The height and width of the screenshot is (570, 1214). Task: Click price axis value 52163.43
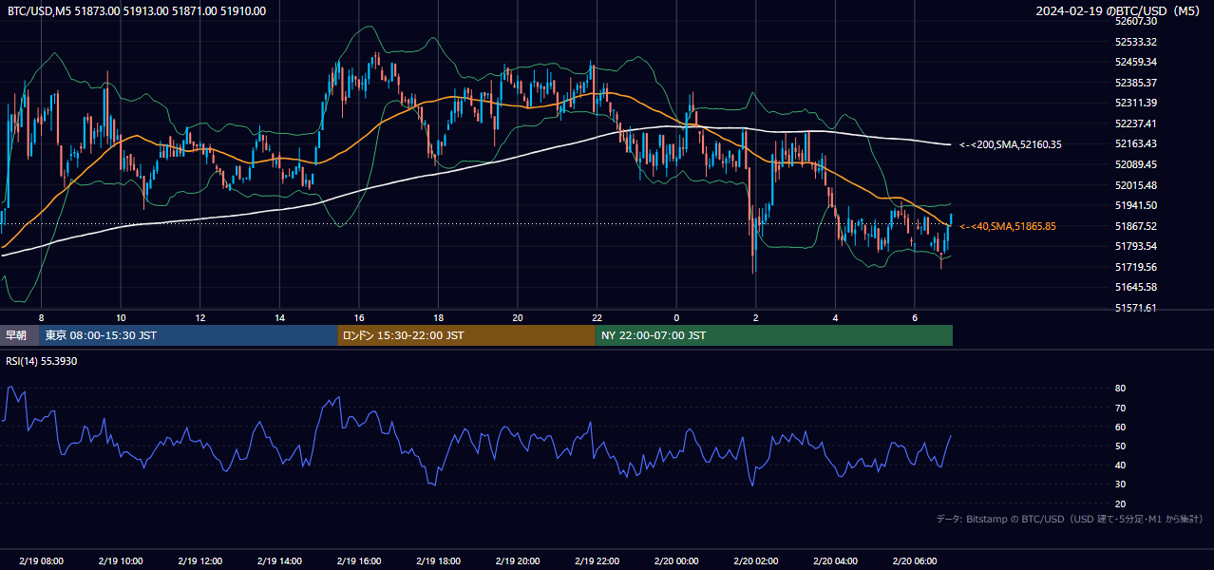[1136, 143]
